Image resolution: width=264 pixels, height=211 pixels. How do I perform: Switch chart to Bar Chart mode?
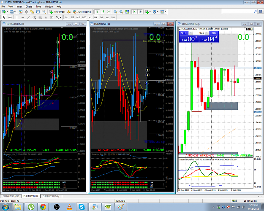tap(97, 12)
